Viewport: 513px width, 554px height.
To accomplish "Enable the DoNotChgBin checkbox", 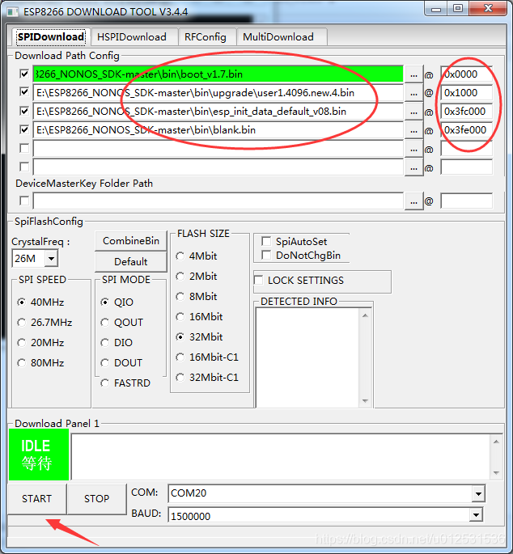I will click(266, 255).
